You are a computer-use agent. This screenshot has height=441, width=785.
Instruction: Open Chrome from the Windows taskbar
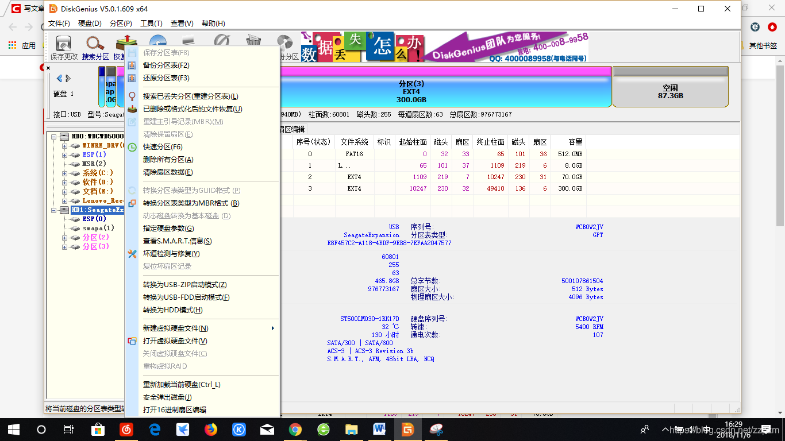295,429
